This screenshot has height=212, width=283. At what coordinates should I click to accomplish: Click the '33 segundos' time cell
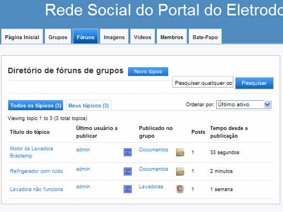tap(225, 153)
